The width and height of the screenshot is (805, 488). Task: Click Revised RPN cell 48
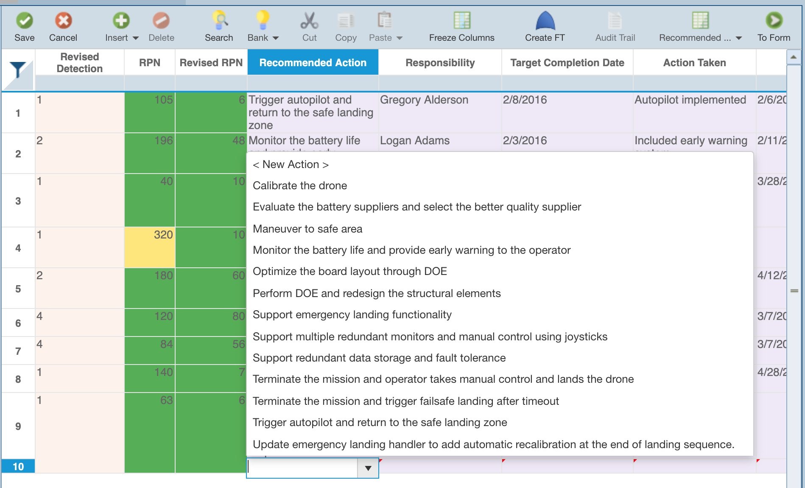(211, 153)
